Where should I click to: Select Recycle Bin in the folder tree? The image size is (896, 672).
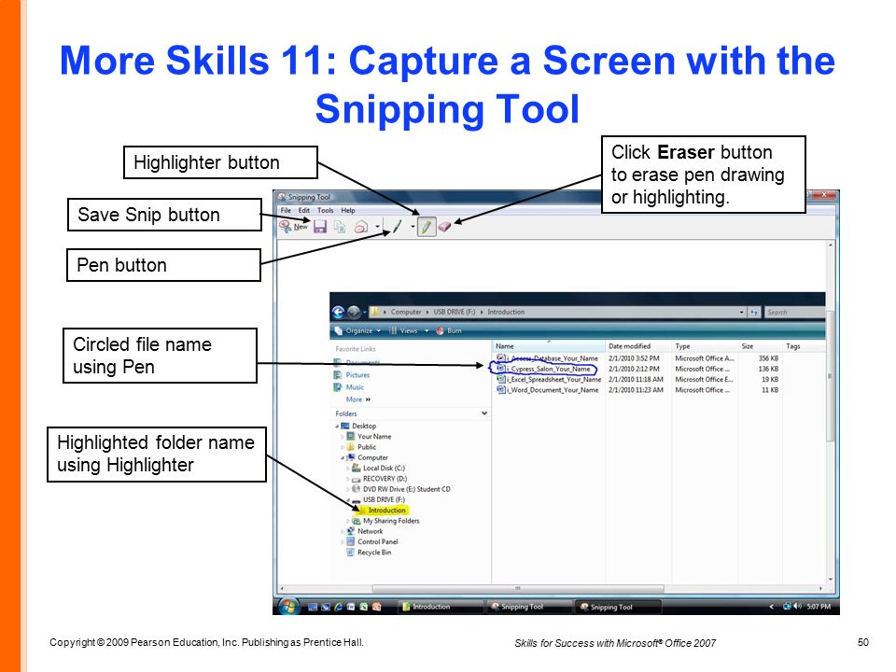click(x=374, y=553)
